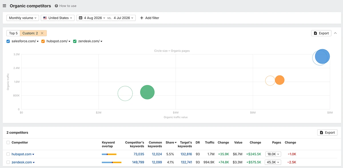
Task: Open the 18.0K pages dropdown
Action: tap(273, 154)
